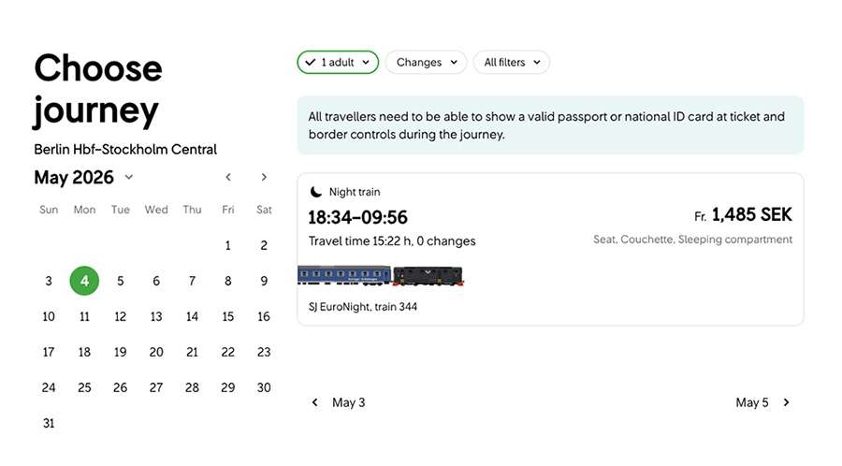This screenshot has height=466, width=842.
Task: Select Saturday May 30 on calendar
Action: click(264, 387)
